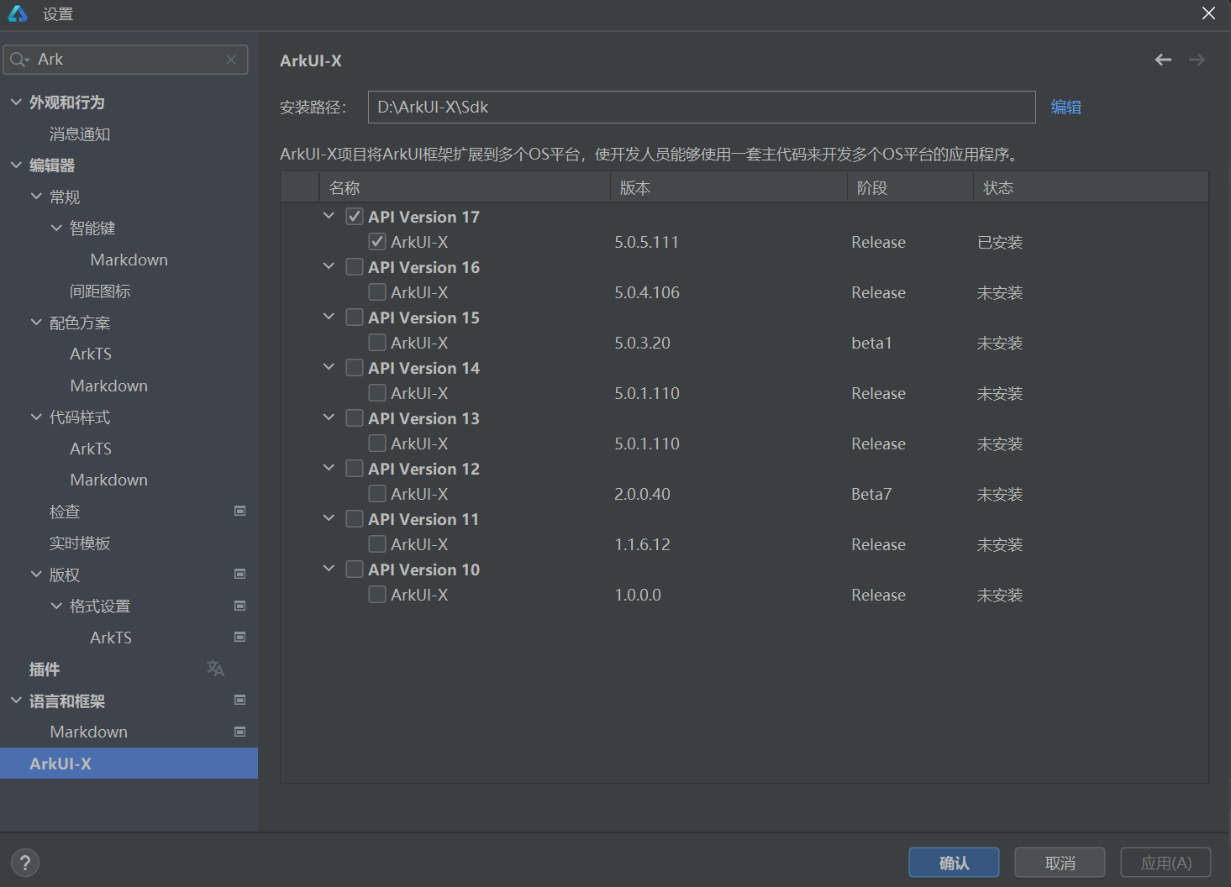Image resolution: width=1231 pixels, height=887 pixels.
Task: Click the translate icon beside 插件
Action: (x=215, y=669)
